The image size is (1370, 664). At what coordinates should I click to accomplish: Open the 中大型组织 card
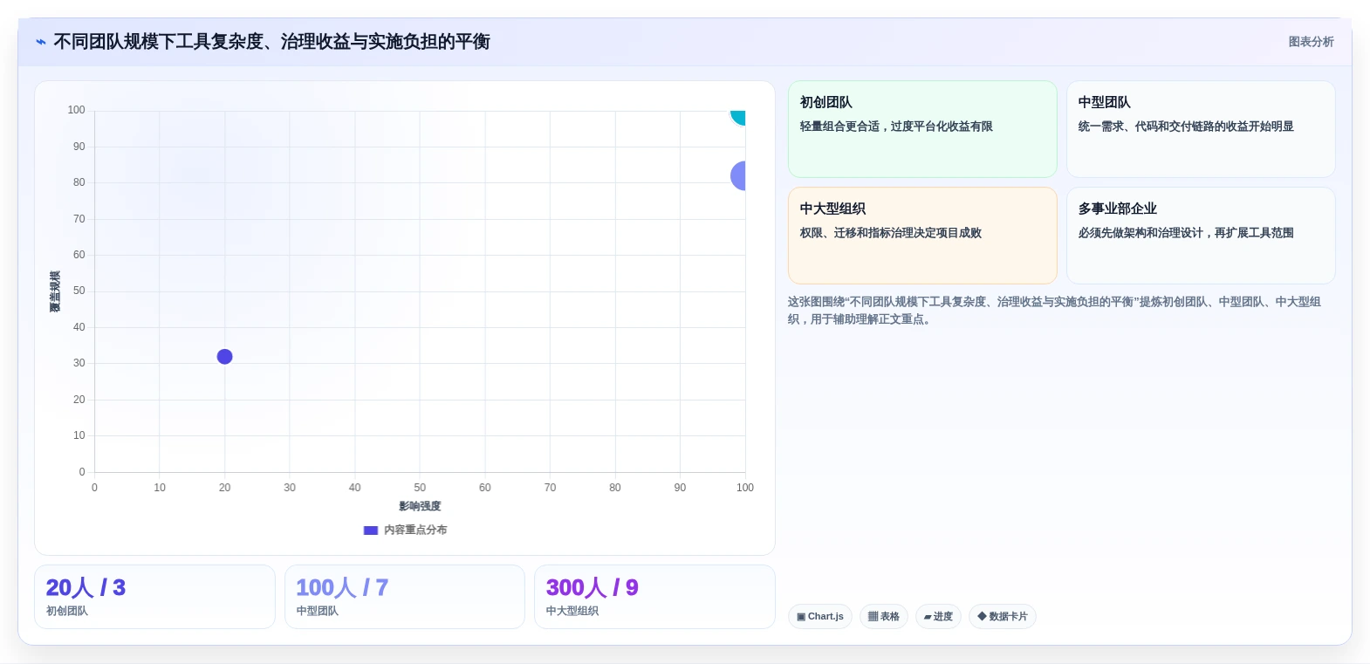click(922, 236)
